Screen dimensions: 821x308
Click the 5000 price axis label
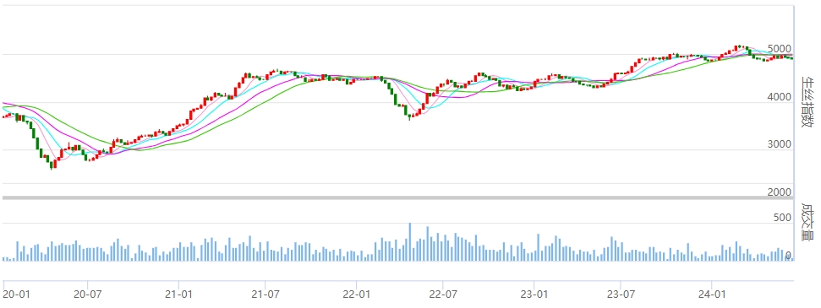tap(780, 49)
